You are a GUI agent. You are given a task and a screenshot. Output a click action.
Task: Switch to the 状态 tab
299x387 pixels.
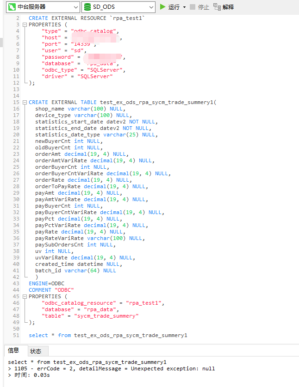[x=36, y=351]
